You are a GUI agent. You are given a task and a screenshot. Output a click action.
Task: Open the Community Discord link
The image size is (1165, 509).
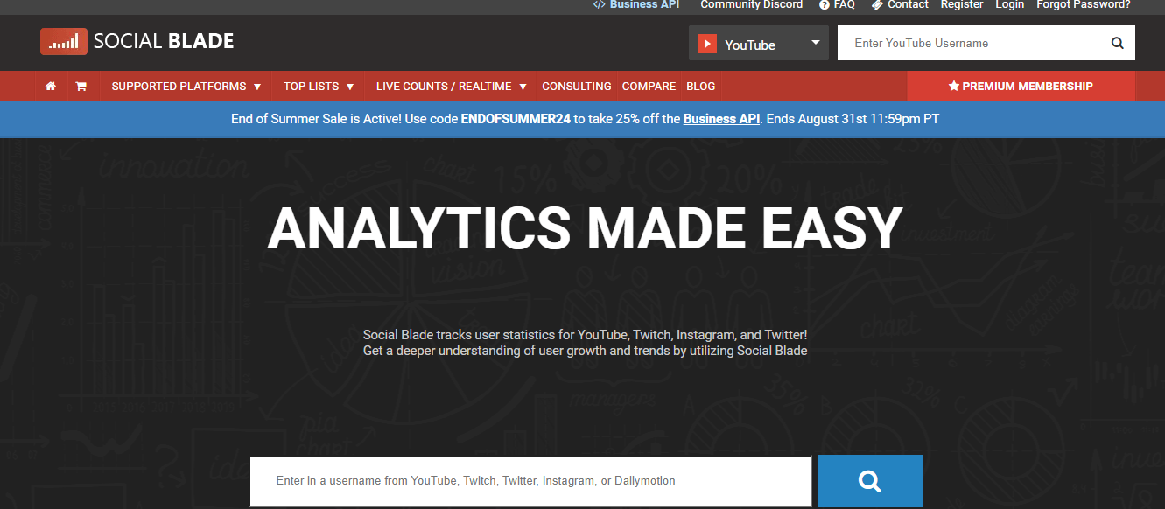coord(751,4)
